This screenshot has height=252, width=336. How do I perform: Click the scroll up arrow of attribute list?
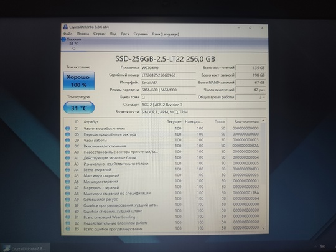coord(263,121)
